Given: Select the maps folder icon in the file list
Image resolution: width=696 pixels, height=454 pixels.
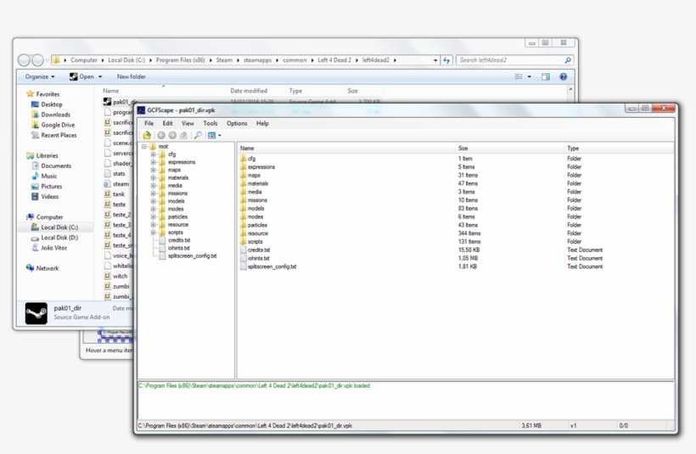Looking at the screenshot, I should tap(243, 176).
